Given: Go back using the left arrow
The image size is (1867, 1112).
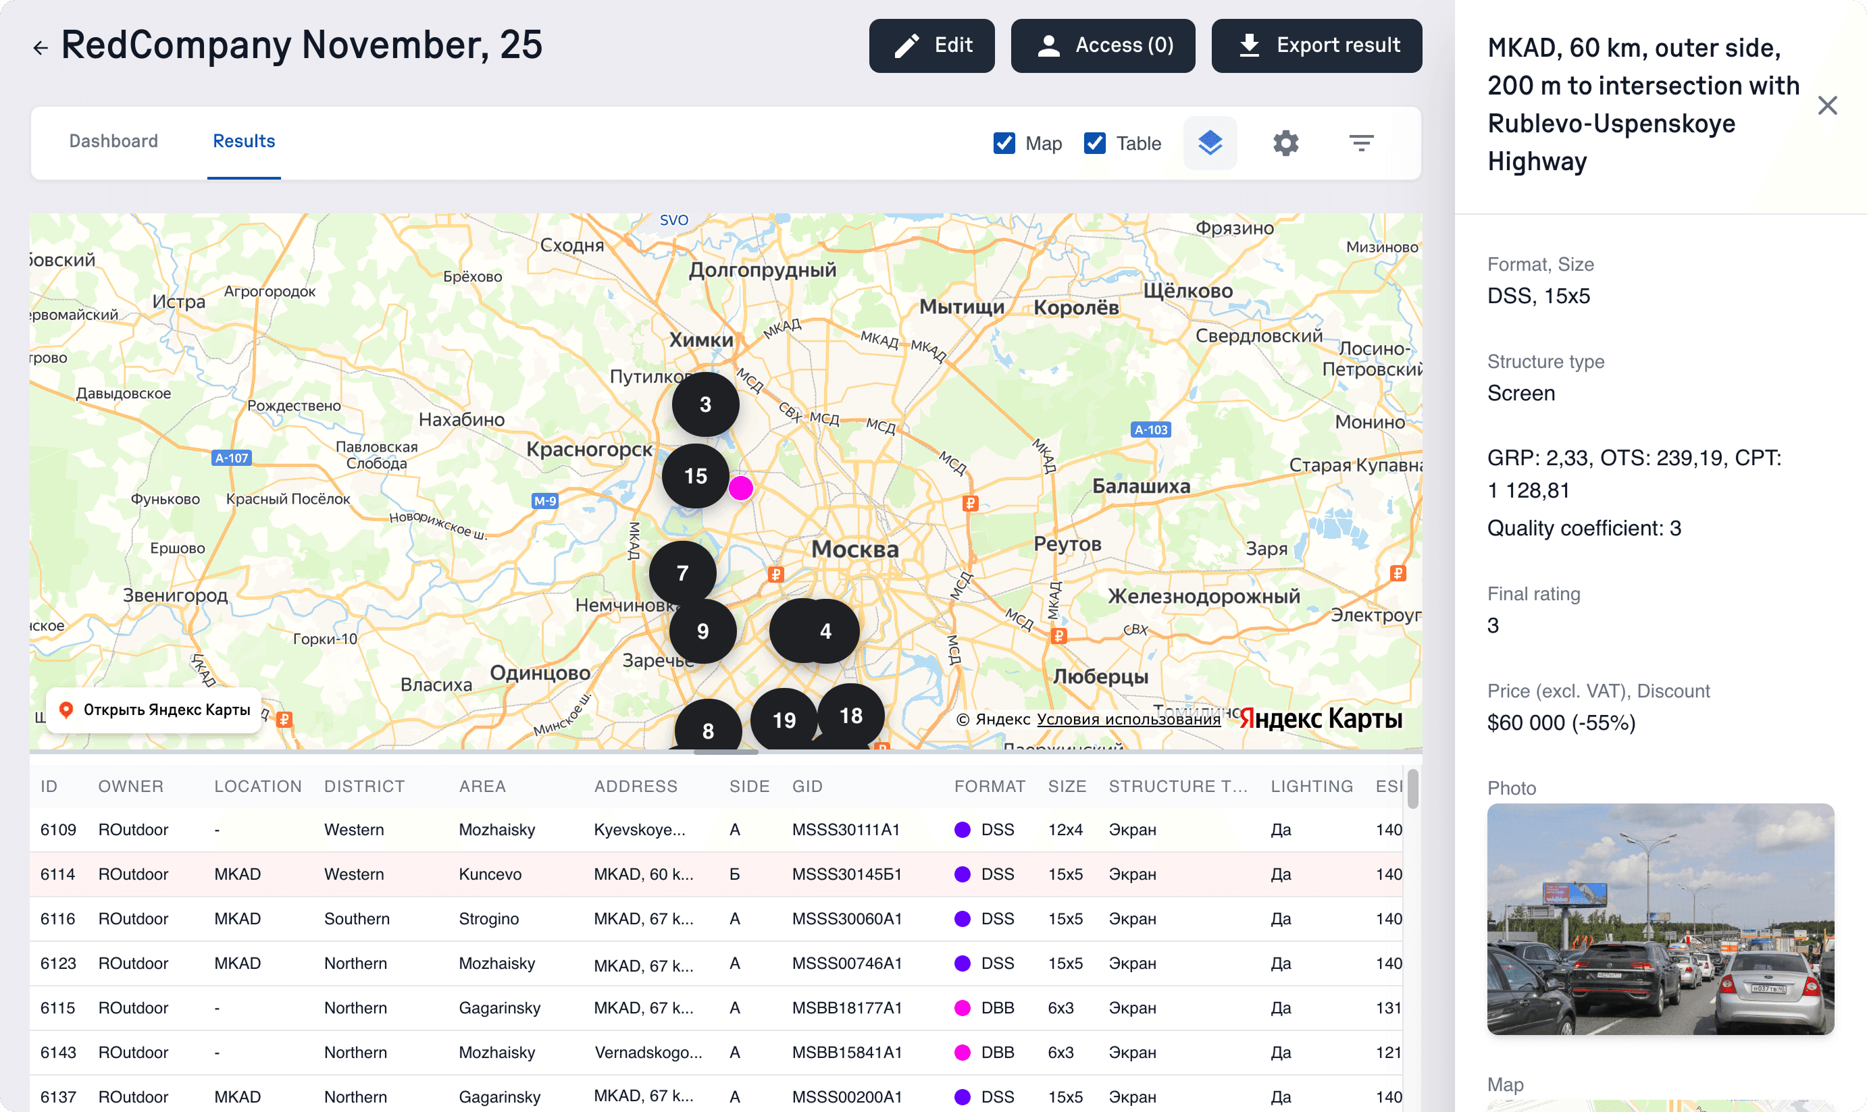Looking at the screenshot, I should coord(41,47).
